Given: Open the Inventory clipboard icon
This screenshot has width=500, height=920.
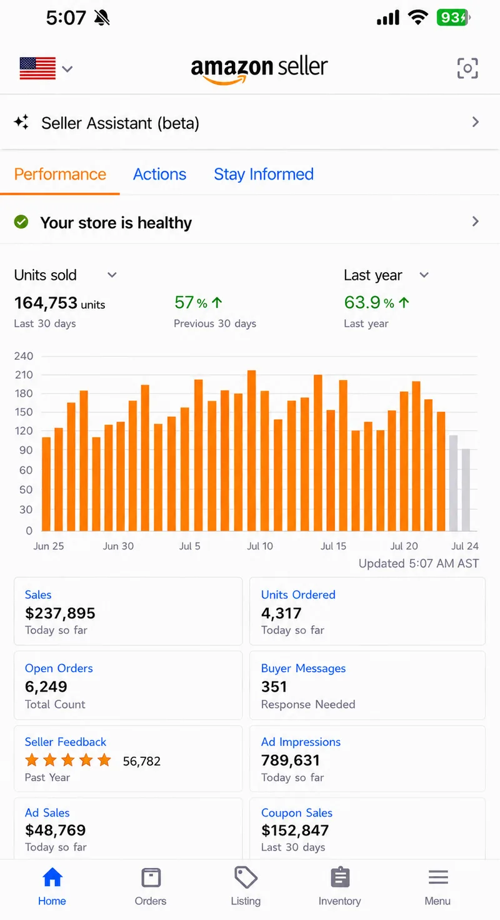Looking at the screenshot, I should click(x=339, y=877).
